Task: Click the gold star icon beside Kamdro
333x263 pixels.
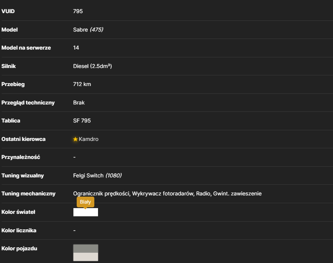Action: tap(75, 139)
